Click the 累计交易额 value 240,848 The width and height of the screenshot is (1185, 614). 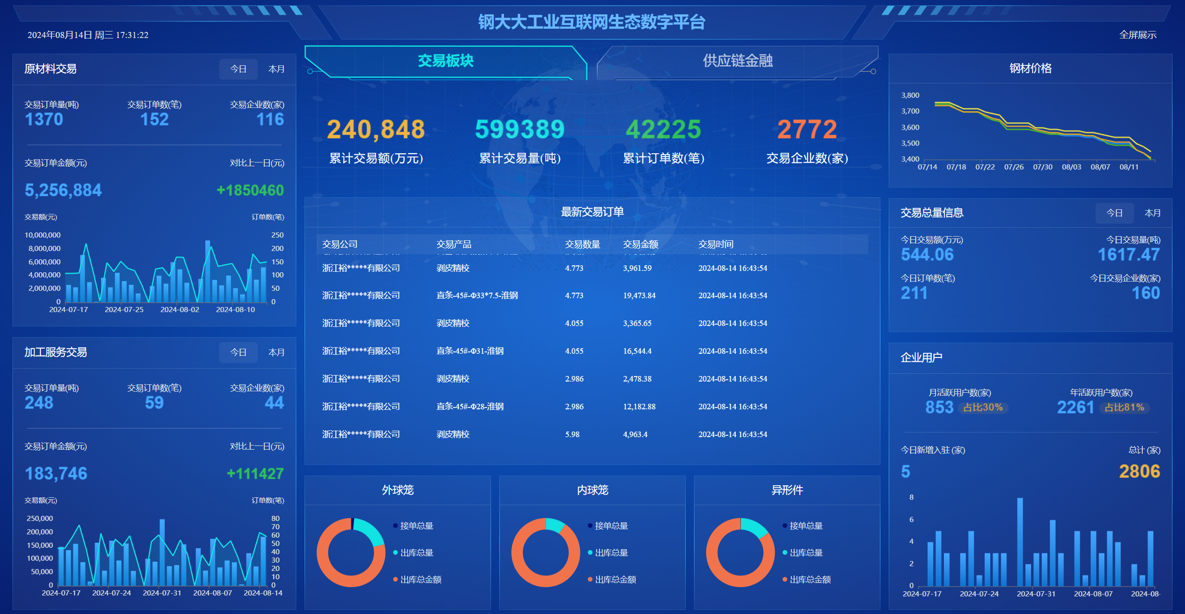[x=376, y=129]
